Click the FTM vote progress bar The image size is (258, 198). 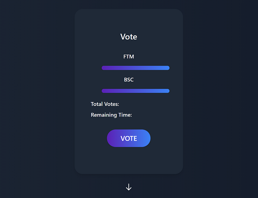(135, 68)
